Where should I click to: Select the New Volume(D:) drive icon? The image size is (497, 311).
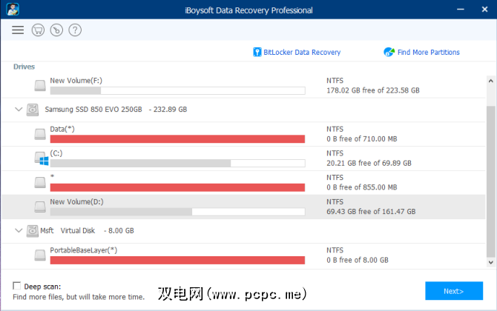tap(40, 207)
